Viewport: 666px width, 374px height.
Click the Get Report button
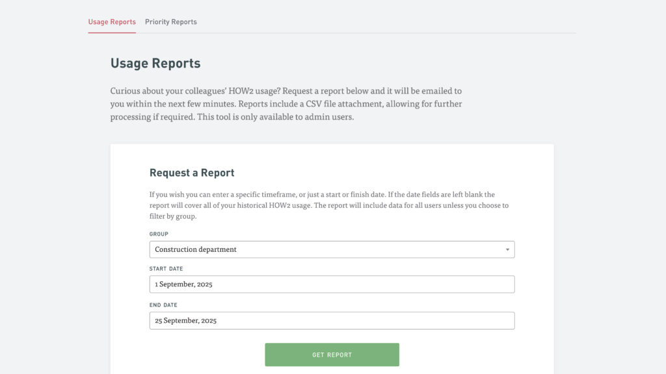[332, 355]
